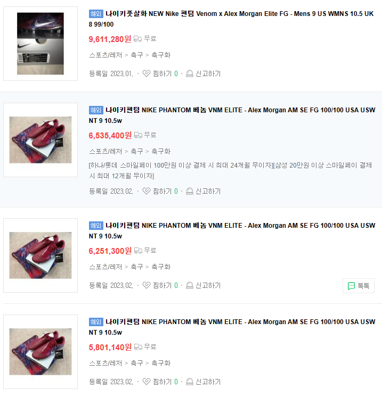Open the product title of the 6,535,400원 listing
Image resolution: width=382 pixels, height=397 pixels.
[232, 115]
